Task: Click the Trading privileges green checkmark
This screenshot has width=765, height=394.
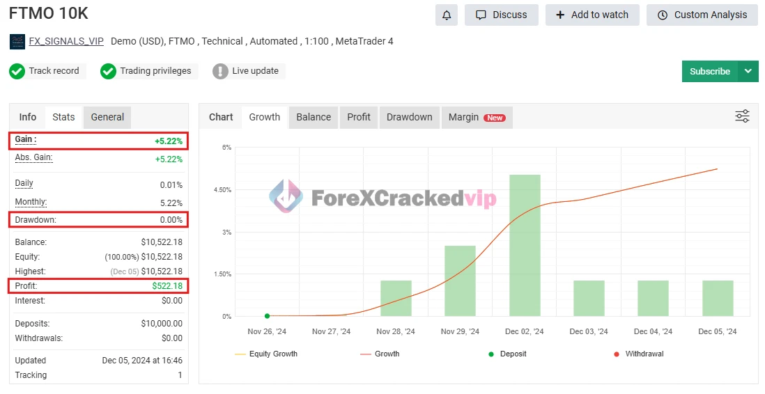Action: (108, 71)
